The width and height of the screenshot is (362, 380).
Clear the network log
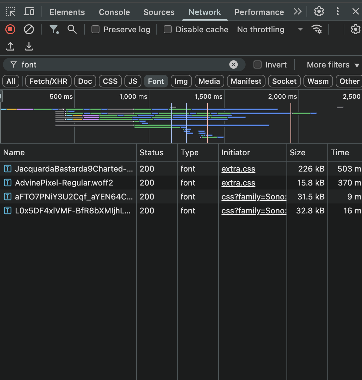29,29
